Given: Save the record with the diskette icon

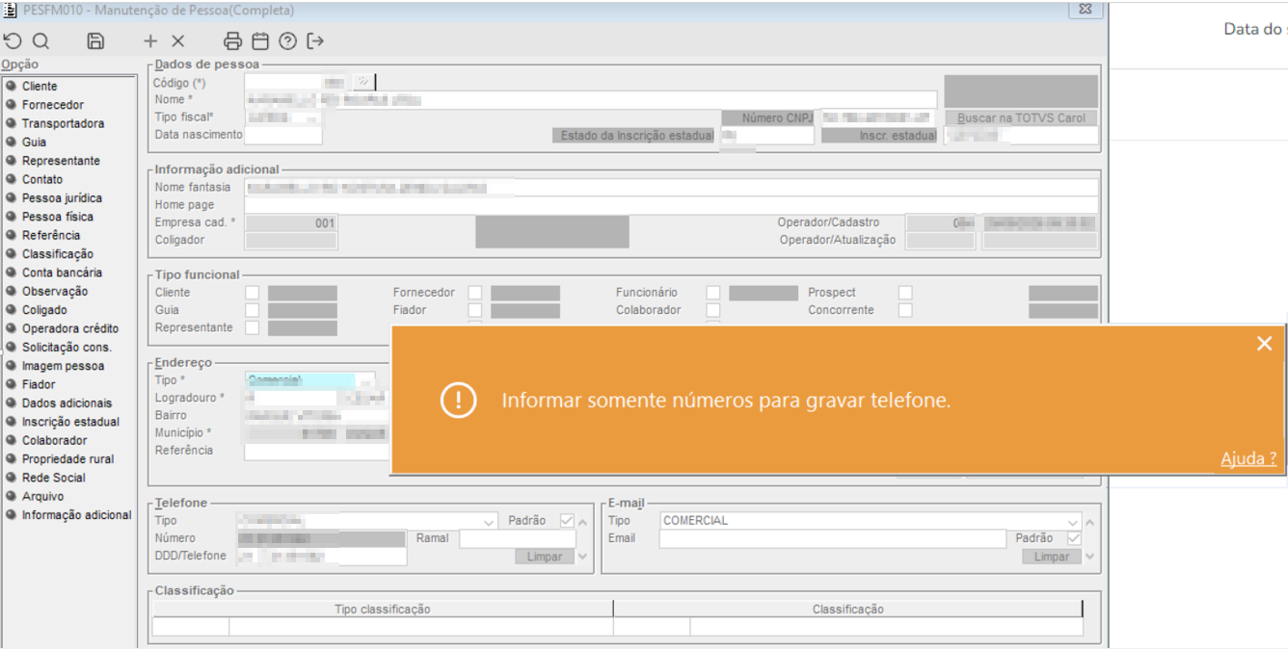Looking at the screenshot, I should [x=95, y=41].
